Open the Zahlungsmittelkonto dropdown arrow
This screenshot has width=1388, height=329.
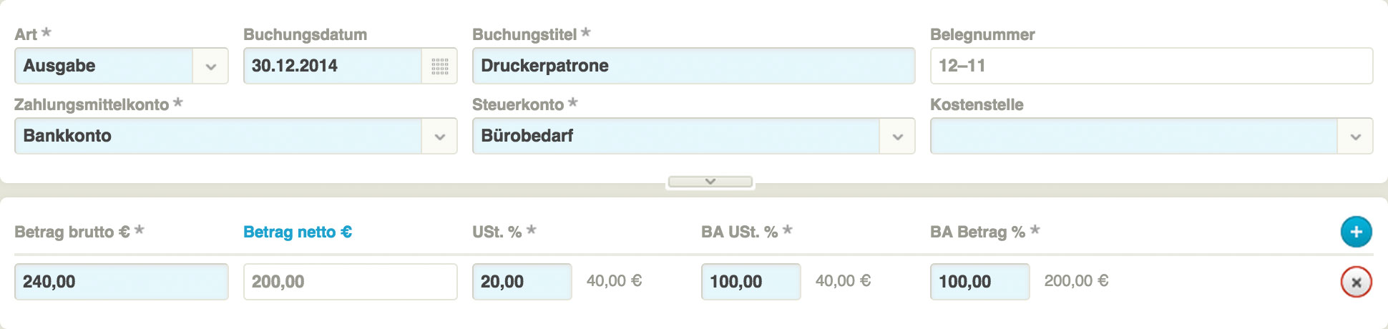[440, 137]
